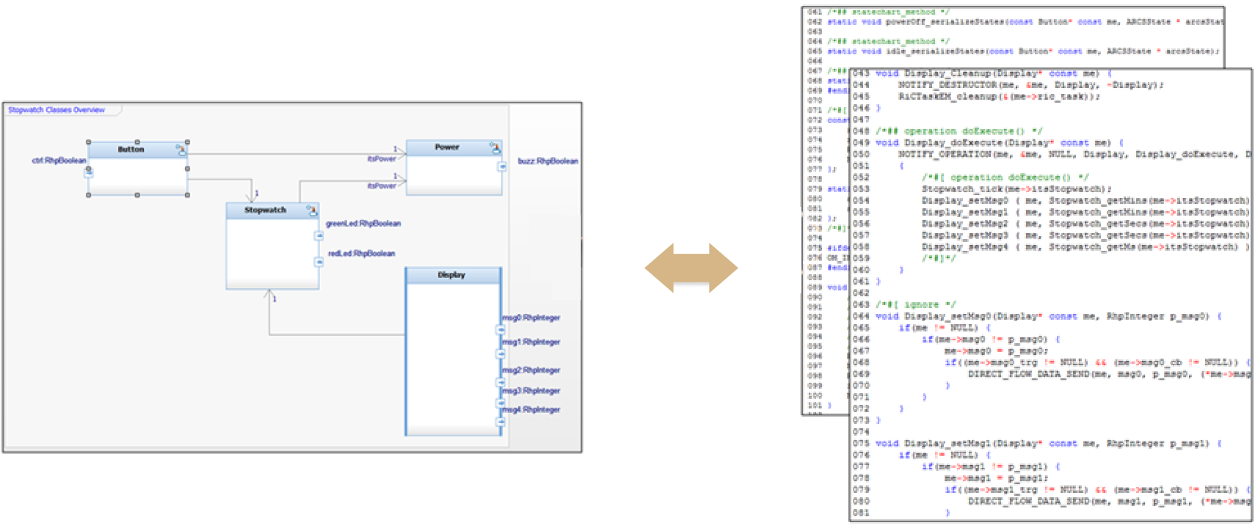Click the msg0 port icon on Display
Viewport: 1255px width, 528px height.
tap(501, 330)
